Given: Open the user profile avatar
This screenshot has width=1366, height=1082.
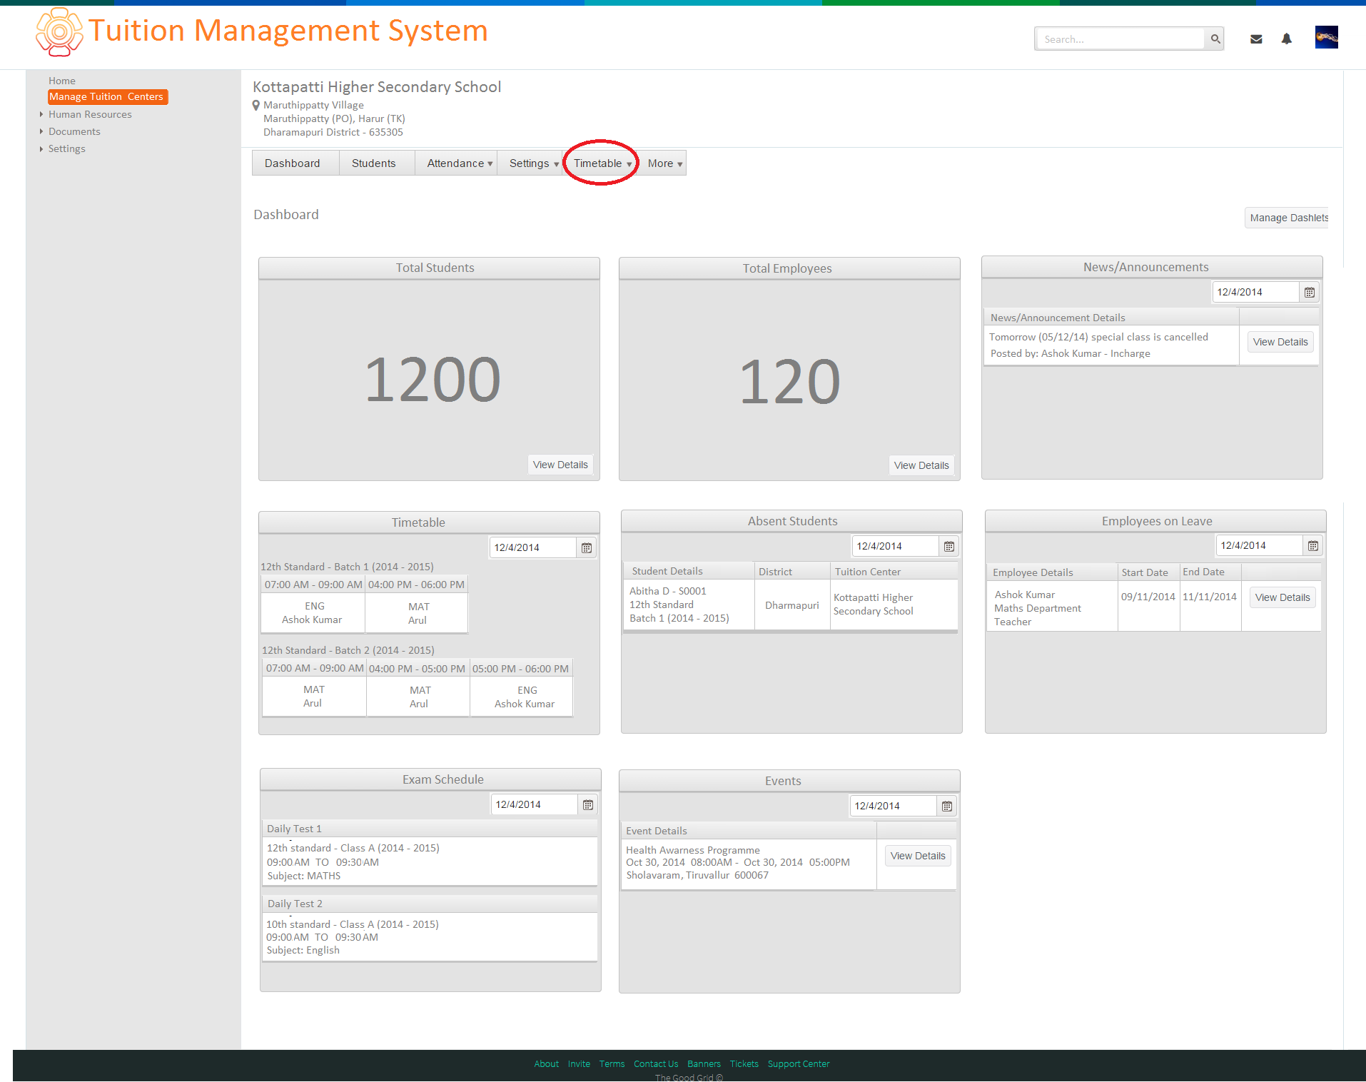Looking at the screenshot, I should tap(1327, 37).
